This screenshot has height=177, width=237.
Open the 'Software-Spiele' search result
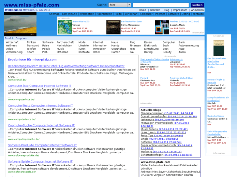pos(40,161)
